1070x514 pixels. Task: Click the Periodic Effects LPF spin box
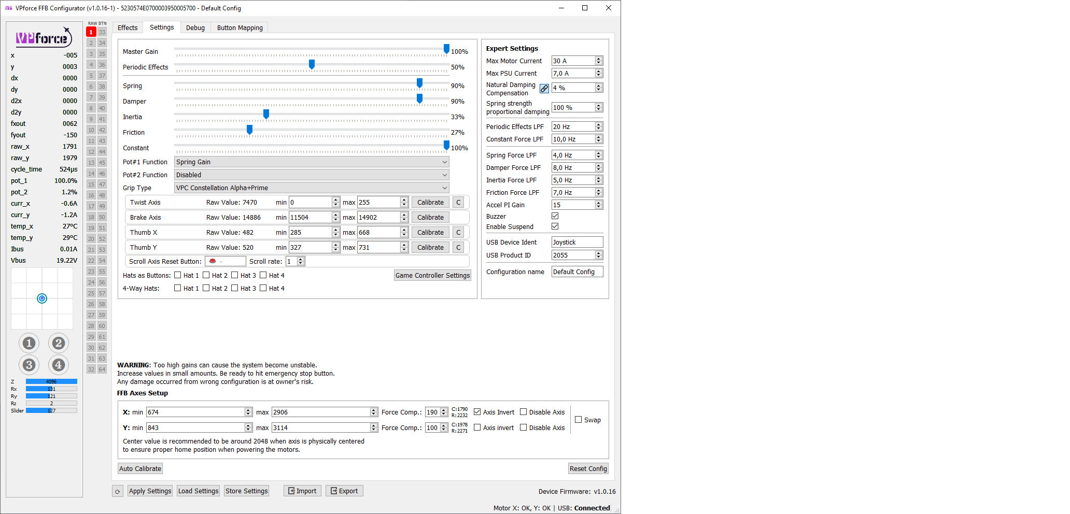577,126
